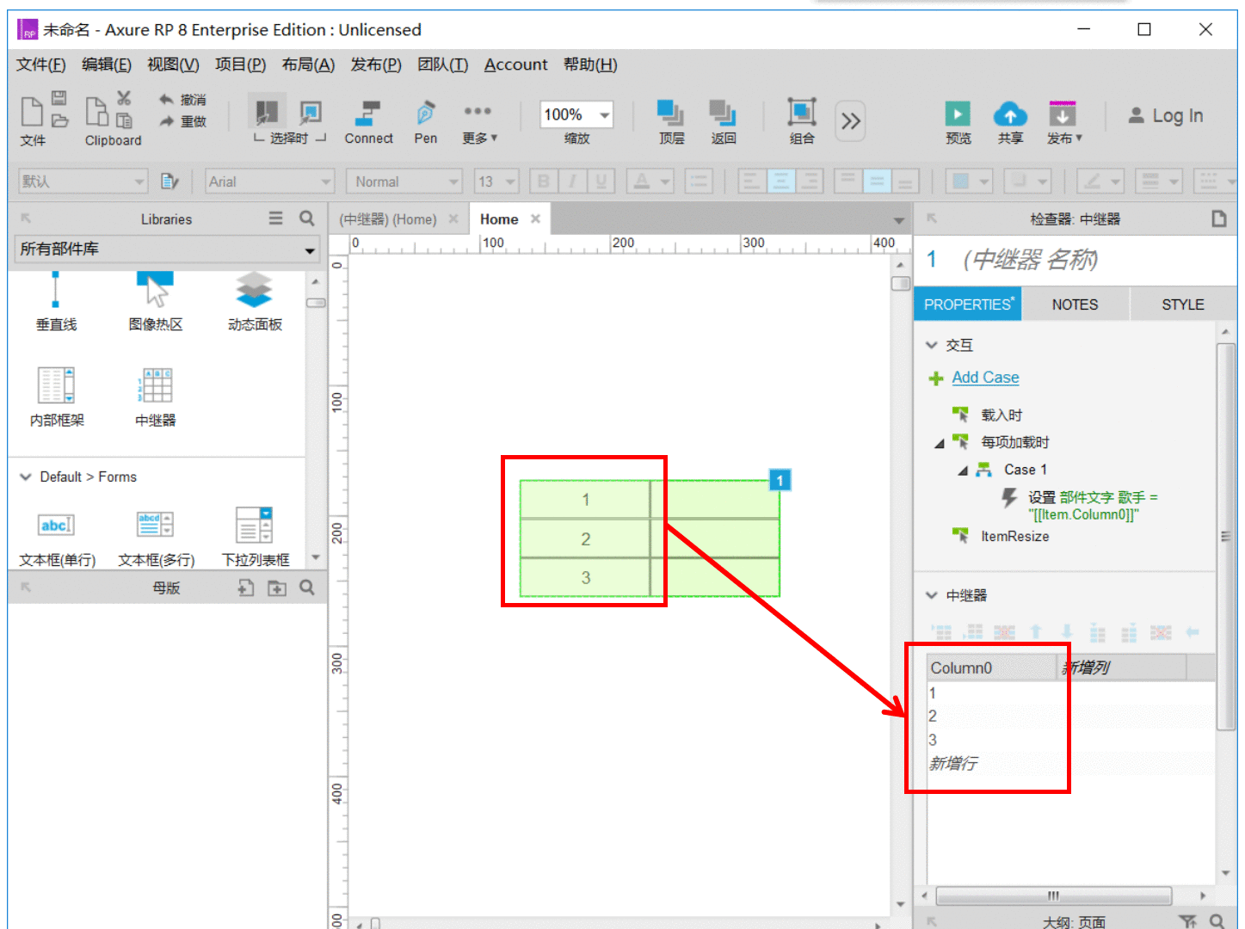
Task: Open the Arial font dropdown
Action: pyautogui.click(x=269, y=181)
